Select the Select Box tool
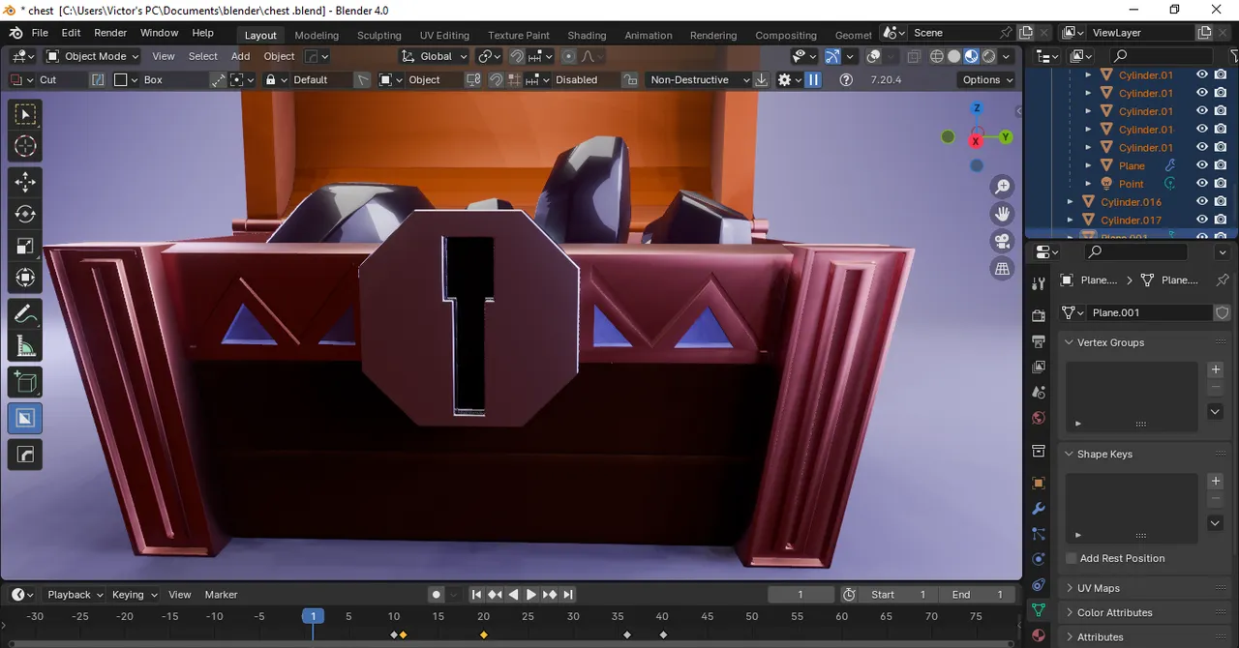 point(25,115)
